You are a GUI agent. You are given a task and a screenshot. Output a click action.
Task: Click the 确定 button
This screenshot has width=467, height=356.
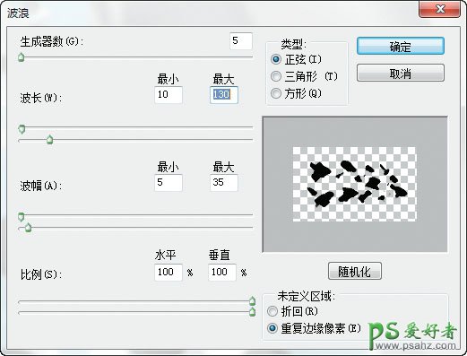(x=401, y=46)
